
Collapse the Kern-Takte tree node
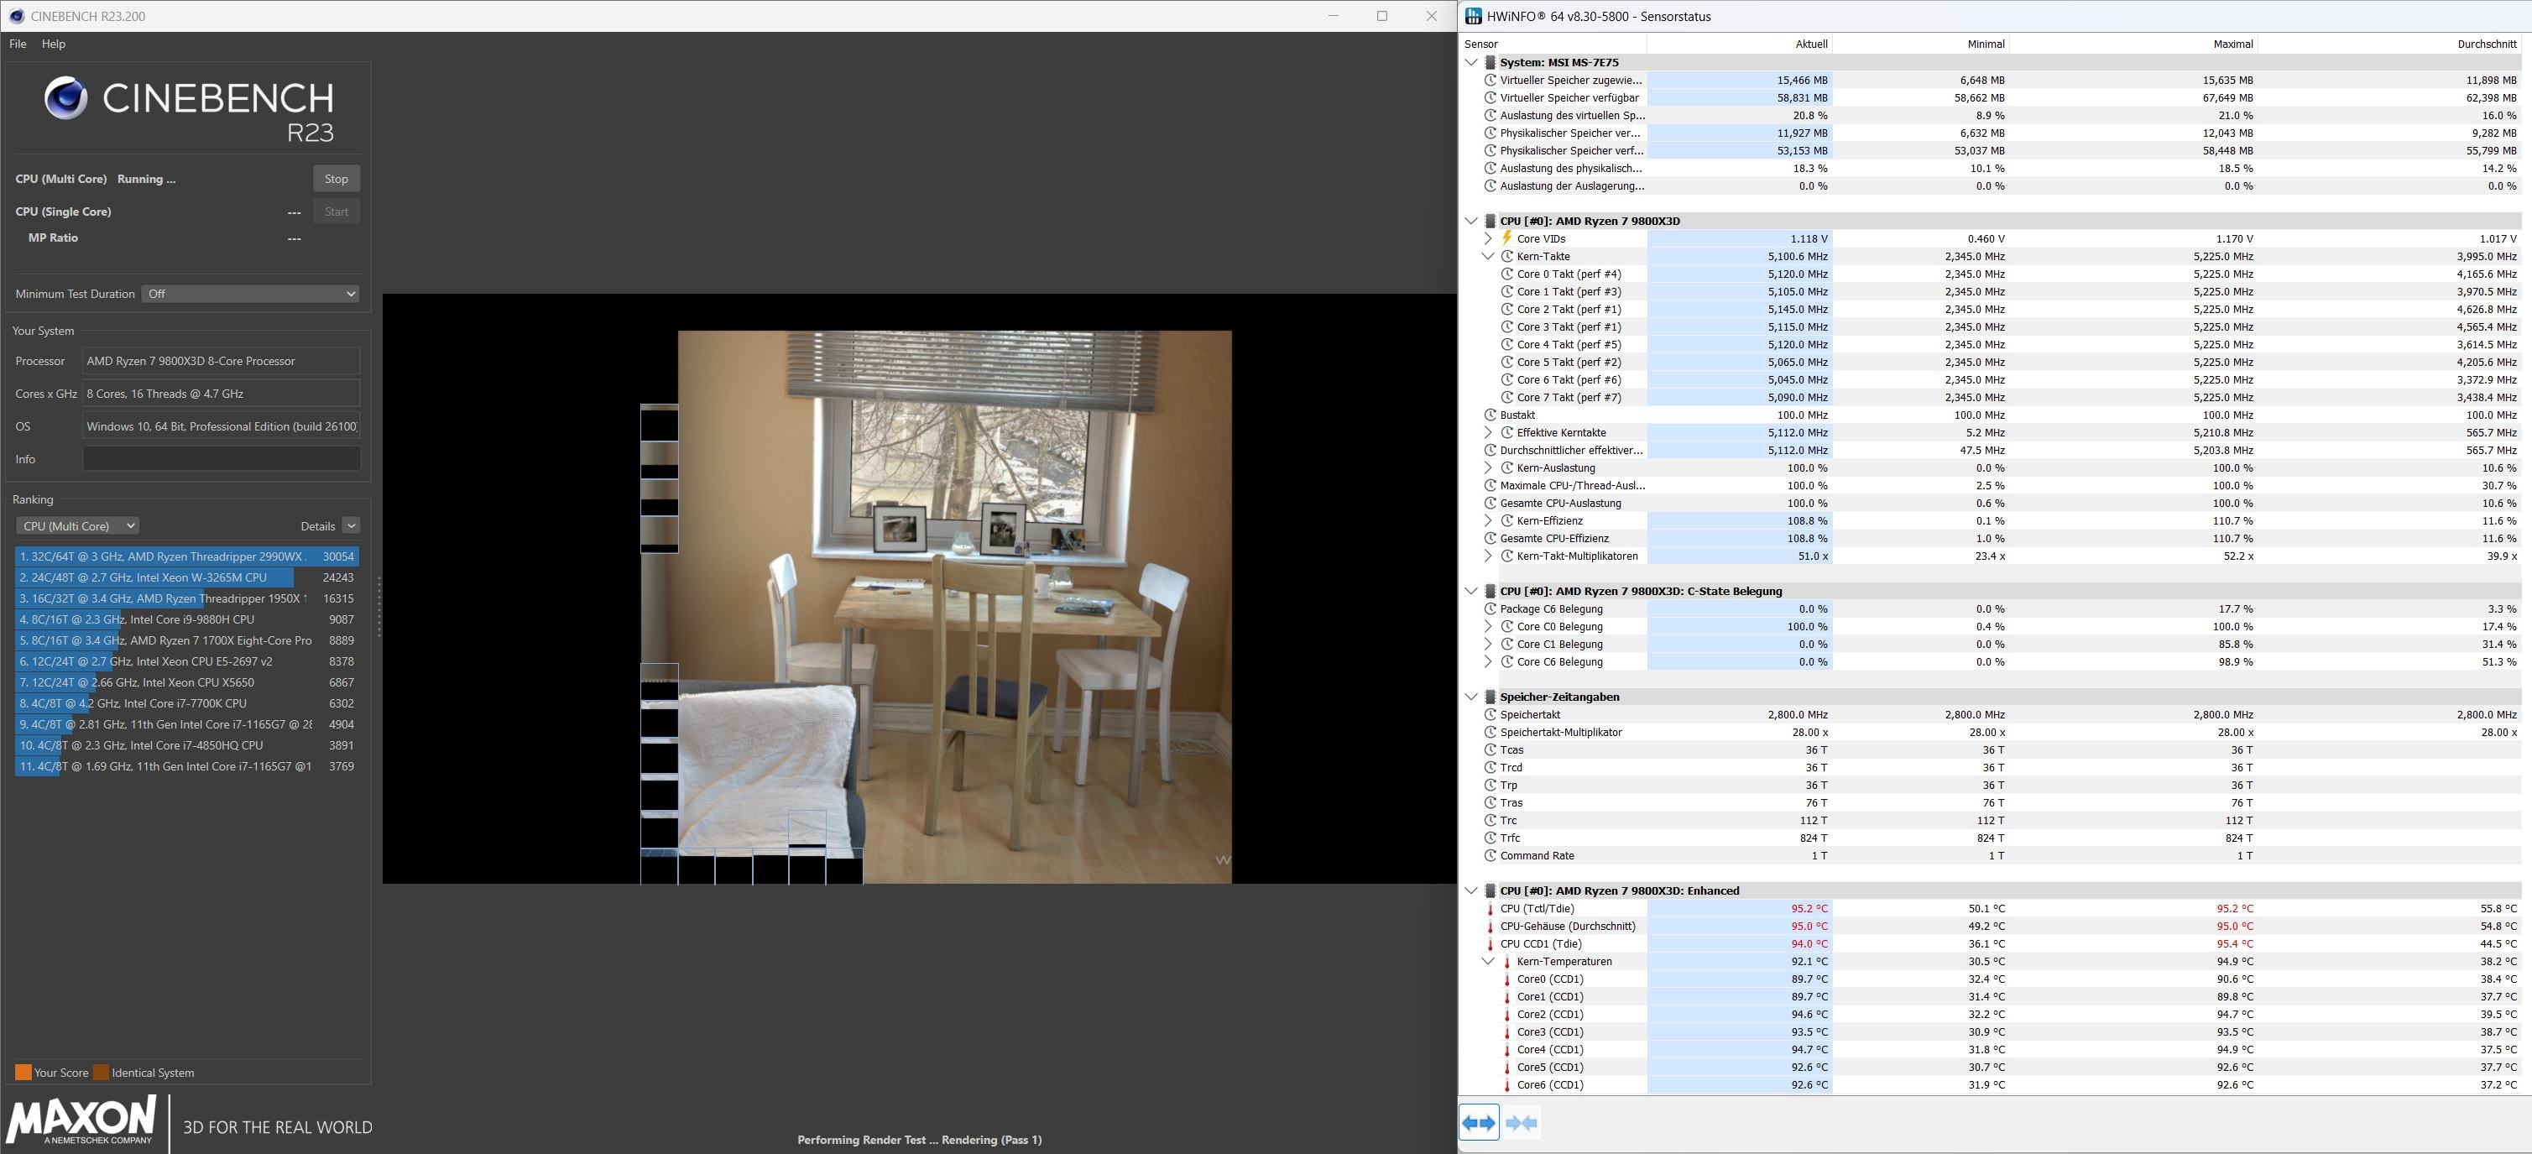coord(1488,257)
